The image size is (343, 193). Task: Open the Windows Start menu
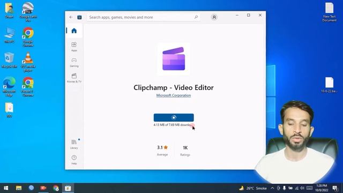(6, 188)
